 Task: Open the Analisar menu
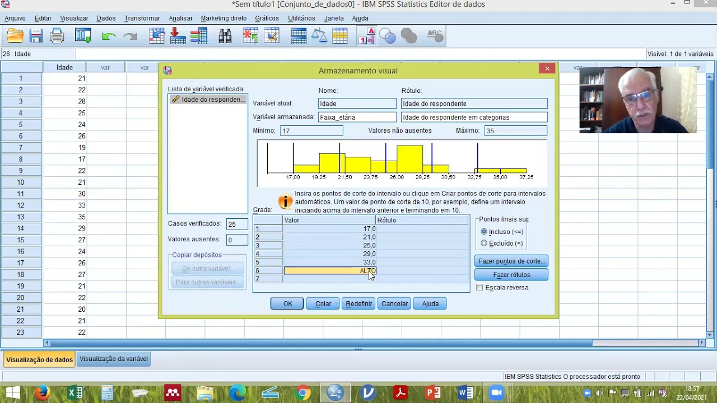click(180, 18)
